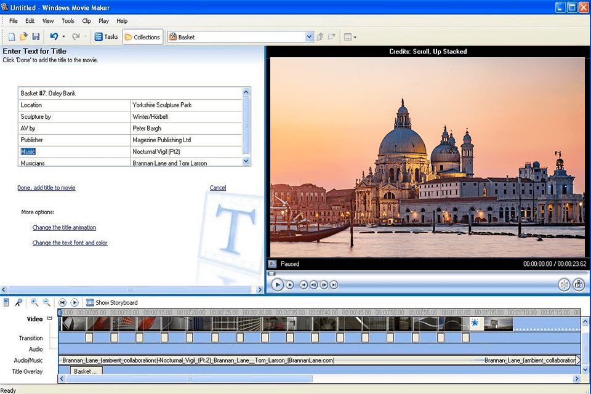Open the Clip menu
This screenshot has width=591, height=394.
[86, 21]
